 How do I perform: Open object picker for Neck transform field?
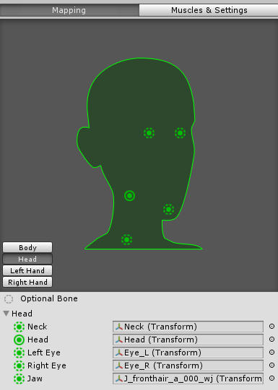(x=272, y=327)
